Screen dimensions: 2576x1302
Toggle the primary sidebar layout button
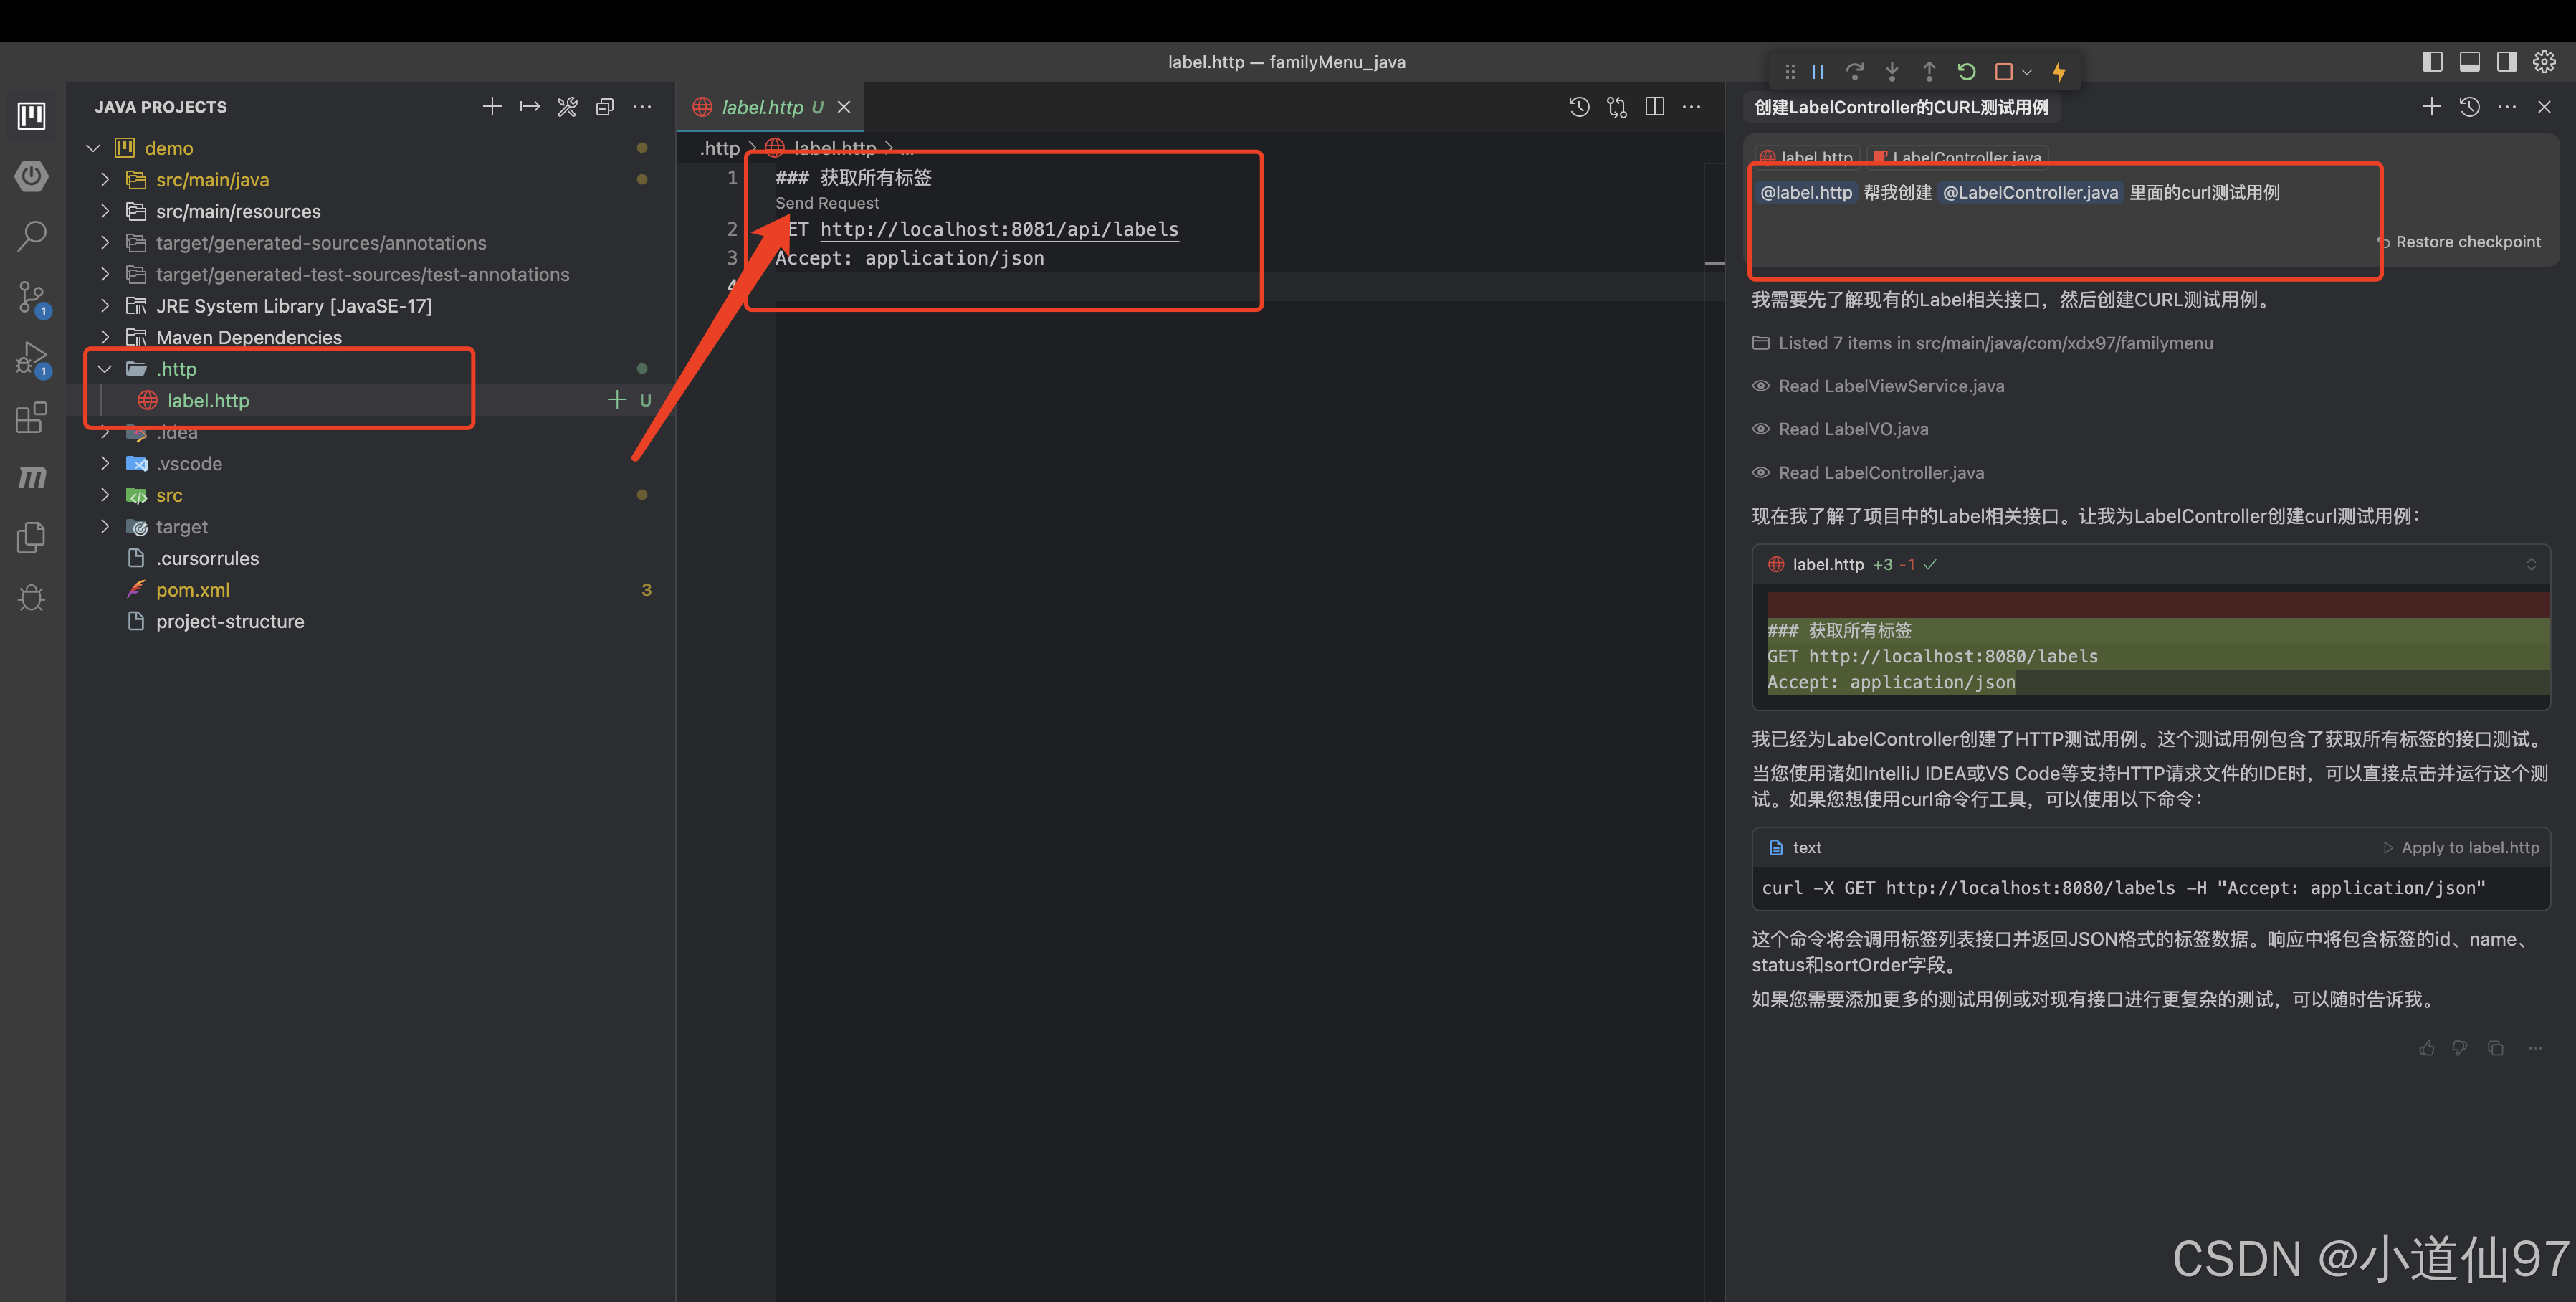[2432, 62]
